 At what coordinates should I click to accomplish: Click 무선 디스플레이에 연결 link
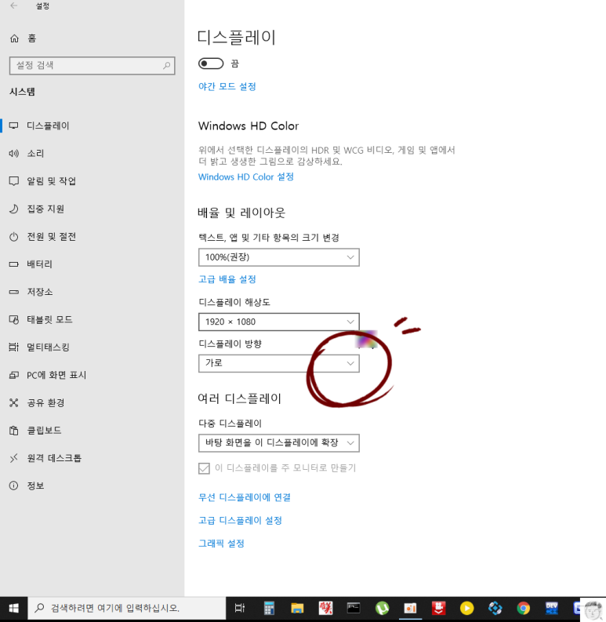pyautogui.click(x=245, y=497)
